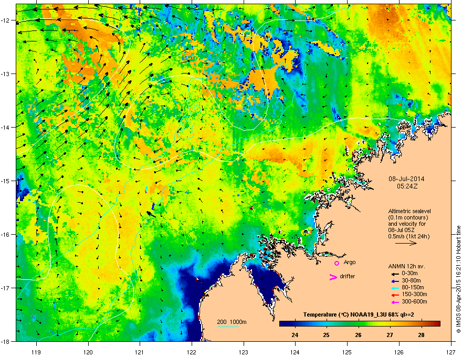Click the '0.5m/s (1kt 24h)' text
The image size is (462, 357).
[408, 236]
